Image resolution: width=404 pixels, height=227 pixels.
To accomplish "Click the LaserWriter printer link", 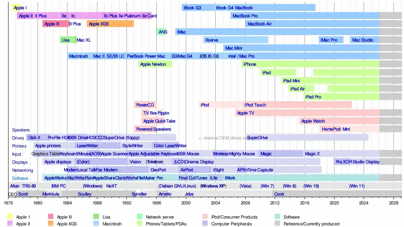I will (x=87, y=146).
